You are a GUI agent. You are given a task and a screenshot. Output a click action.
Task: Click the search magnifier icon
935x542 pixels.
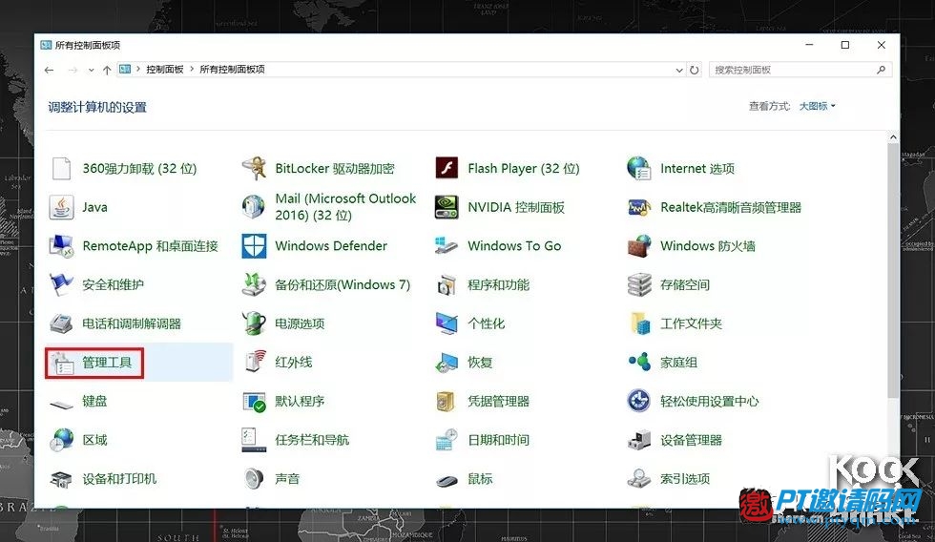[x=882, y=70]
